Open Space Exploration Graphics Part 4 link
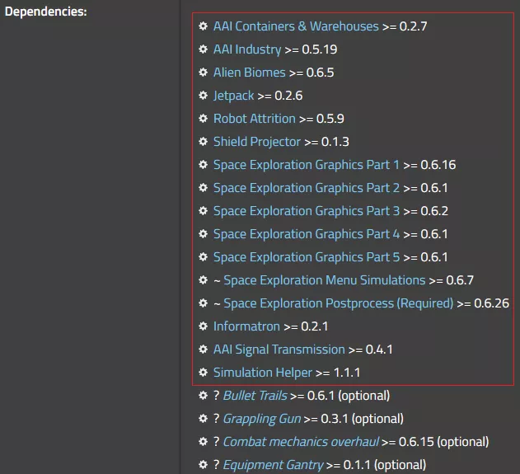The height and width of the screenshot is (474, 520). [306, 234]
